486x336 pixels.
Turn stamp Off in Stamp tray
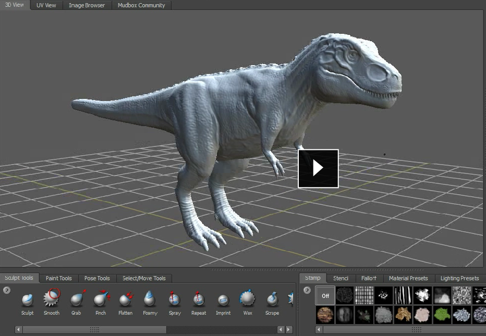[325, 295]
